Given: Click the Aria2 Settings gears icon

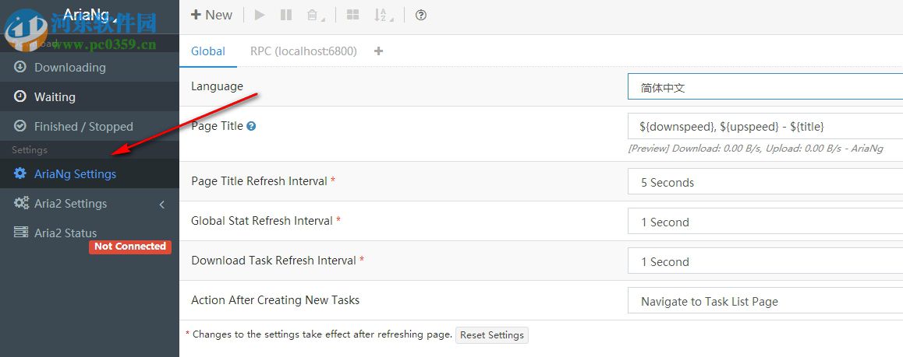Looking at the screenshot, I should click(21, 202).
